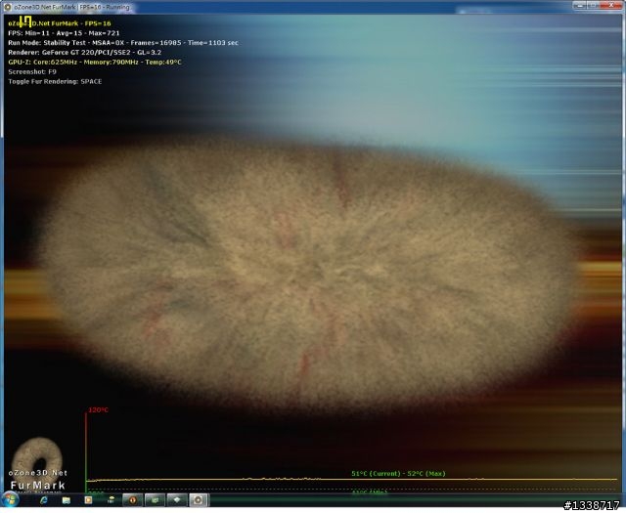
Task: Click the 'Run Mode: Stability Test' line
Action: click(x=123, y=43)
